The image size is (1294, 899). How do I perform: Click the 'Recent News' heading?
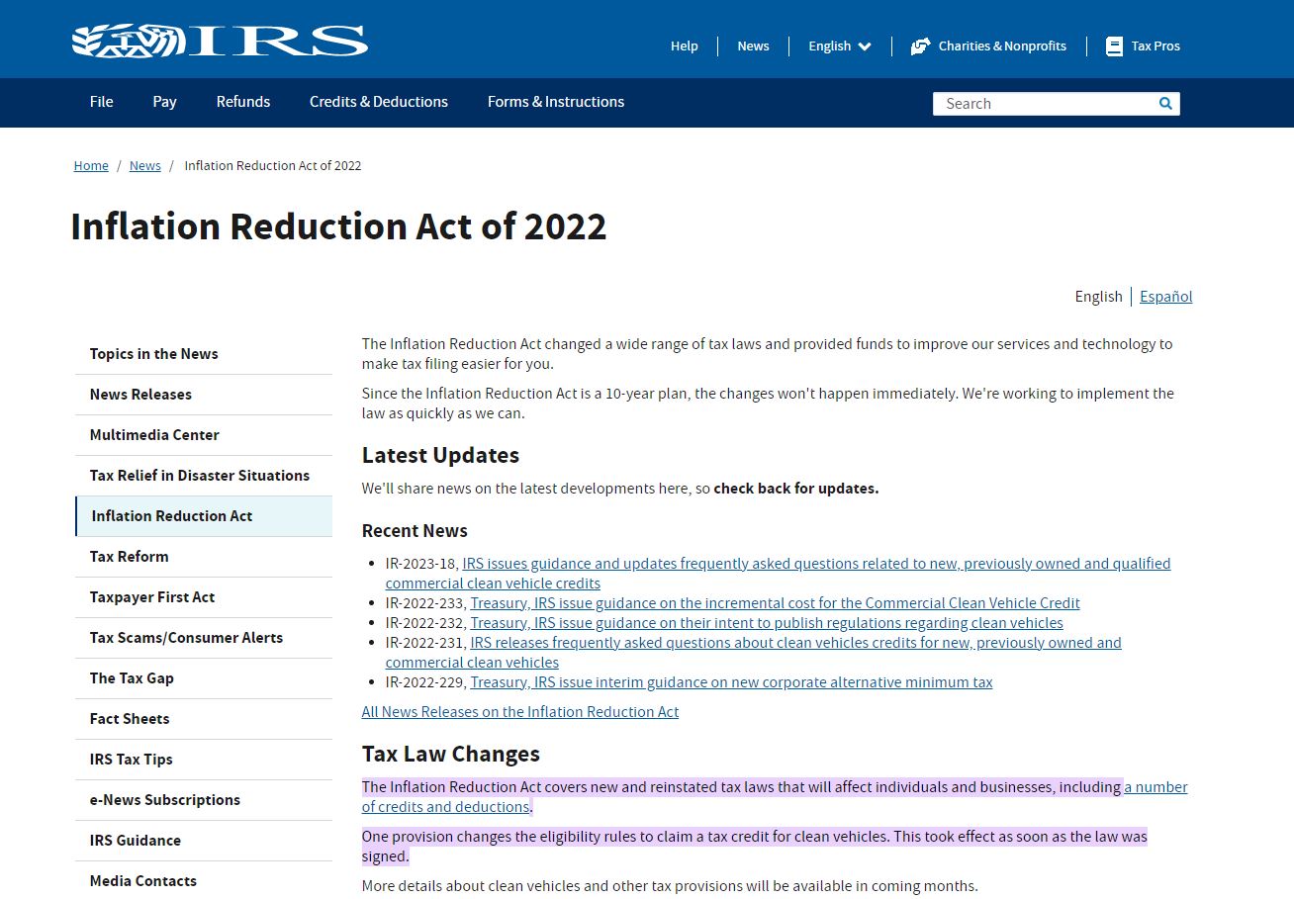(415, 531)
